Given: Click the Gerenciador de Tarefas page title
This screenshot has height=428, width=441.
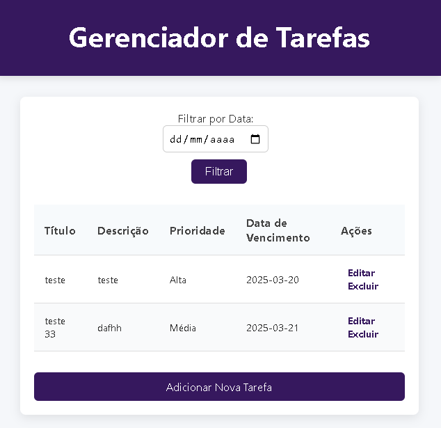Looking at the screenshot, I should pos(220,38).
